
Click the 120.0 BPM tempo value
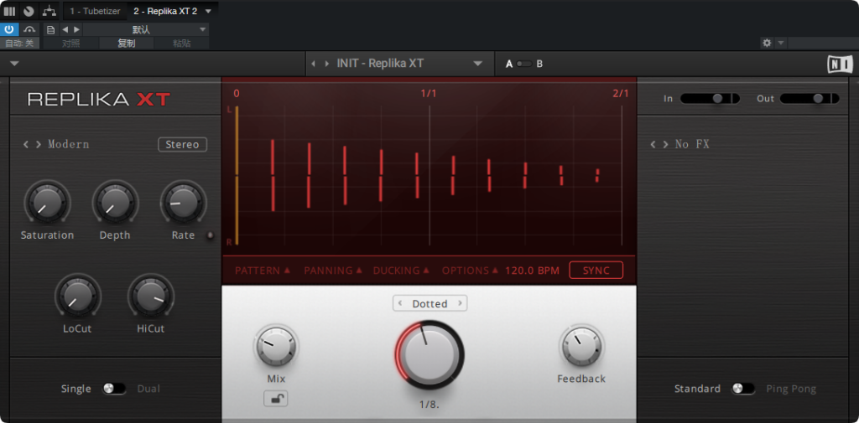tap(532, 271)
